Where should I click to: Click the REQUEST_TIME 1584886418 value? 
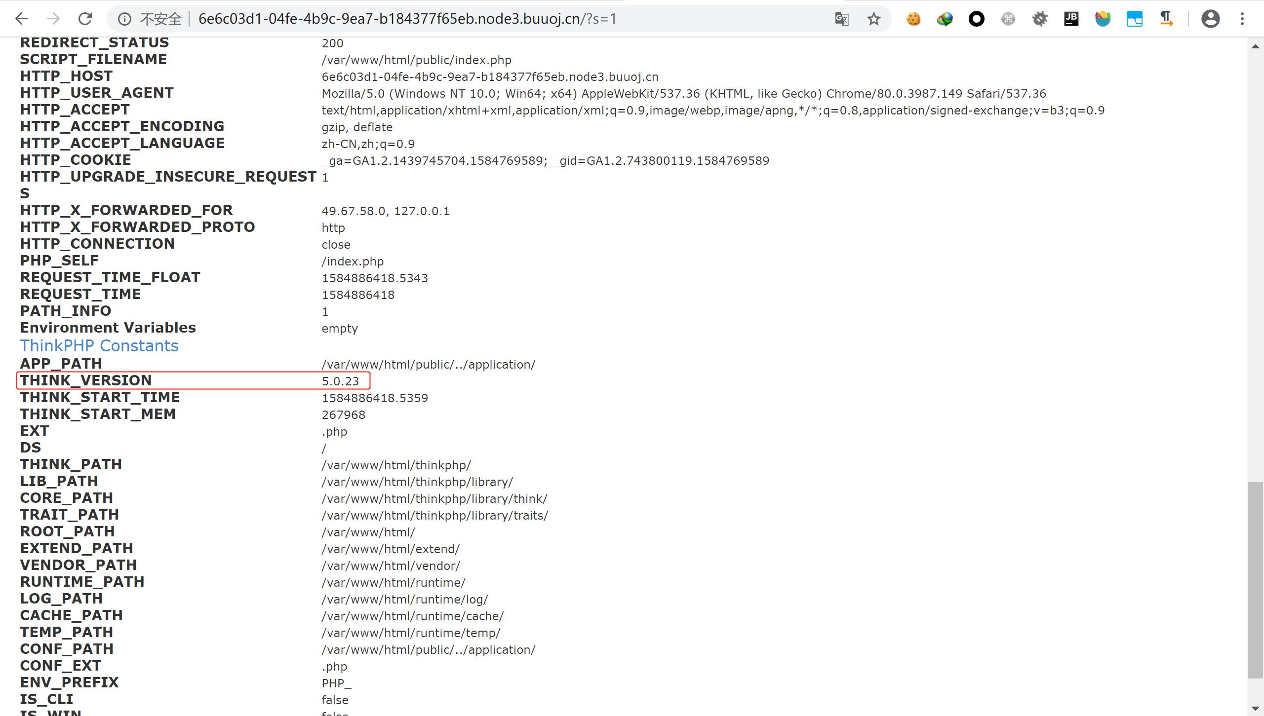(358, 295)
